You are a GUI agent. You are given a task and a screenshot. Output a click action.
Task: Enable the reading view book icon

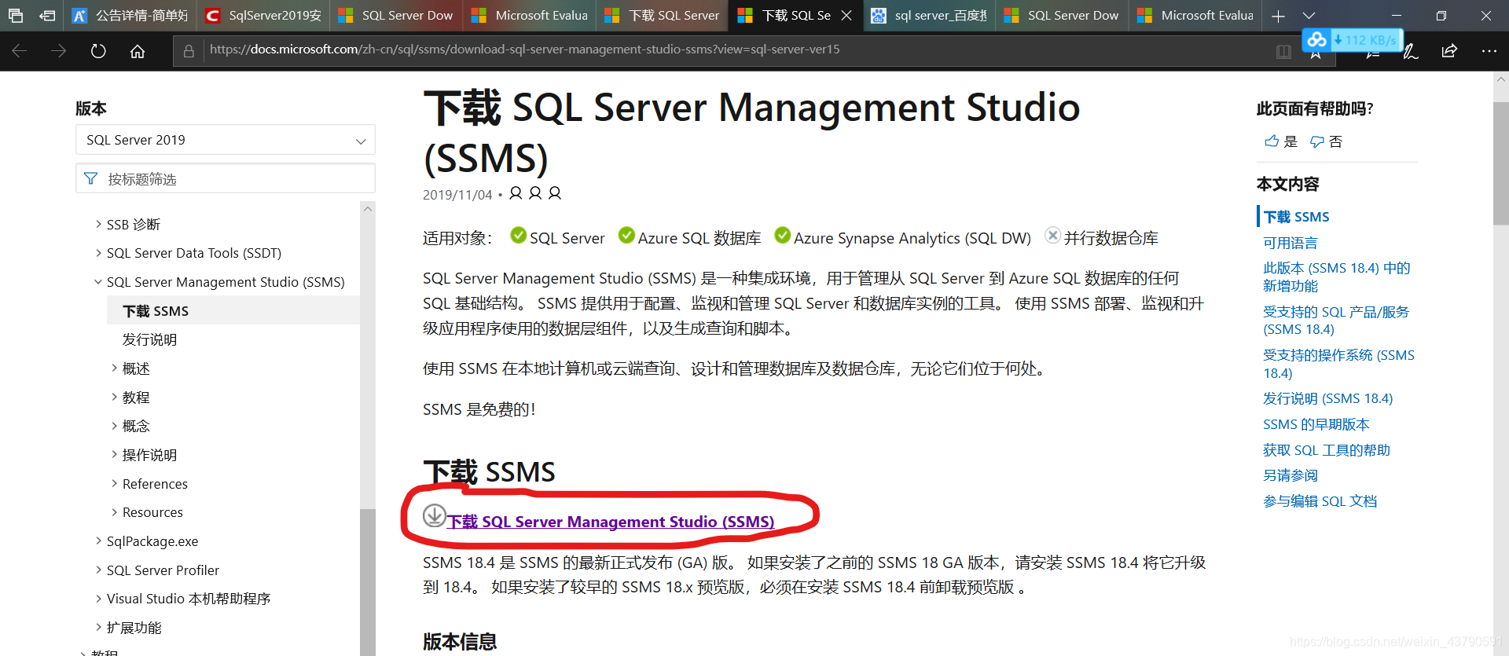(x=1283, y=51)
